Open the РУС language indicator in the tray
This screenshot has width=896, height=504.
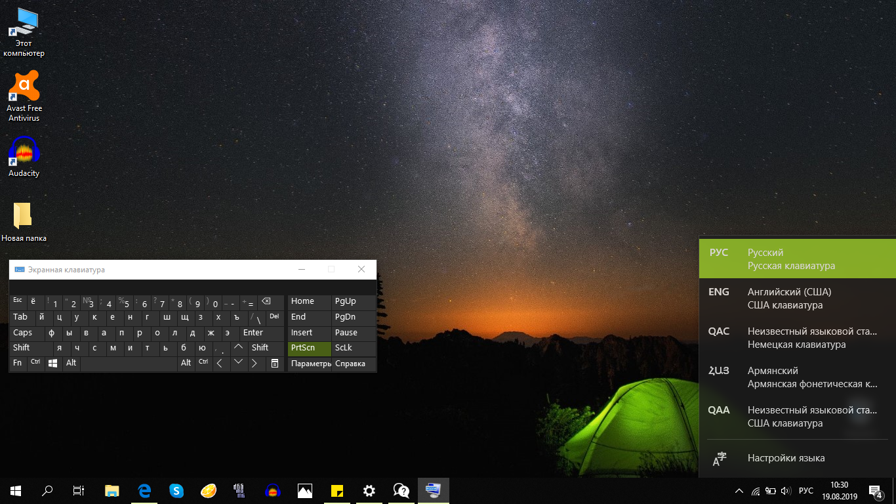[x=807, y=491]
